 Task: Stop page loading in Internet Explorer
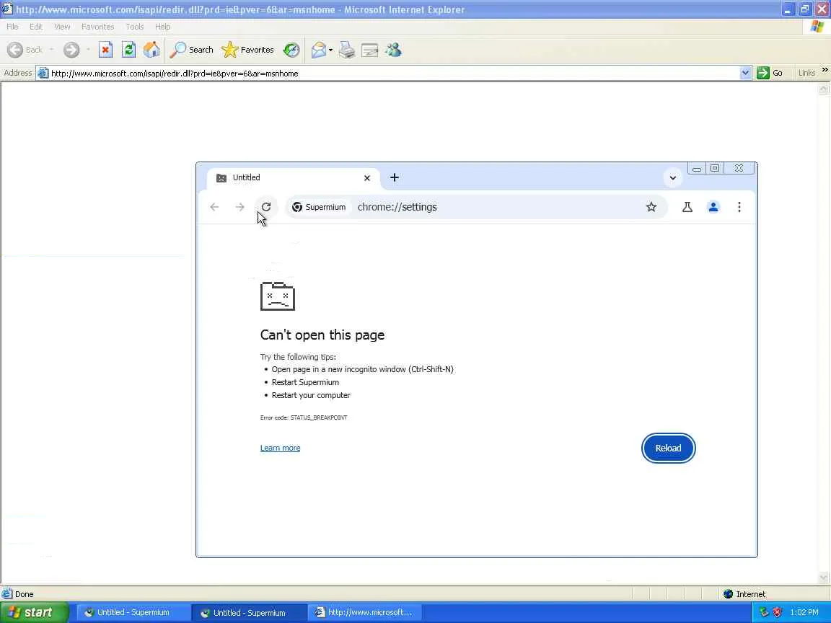pos(105,50)
